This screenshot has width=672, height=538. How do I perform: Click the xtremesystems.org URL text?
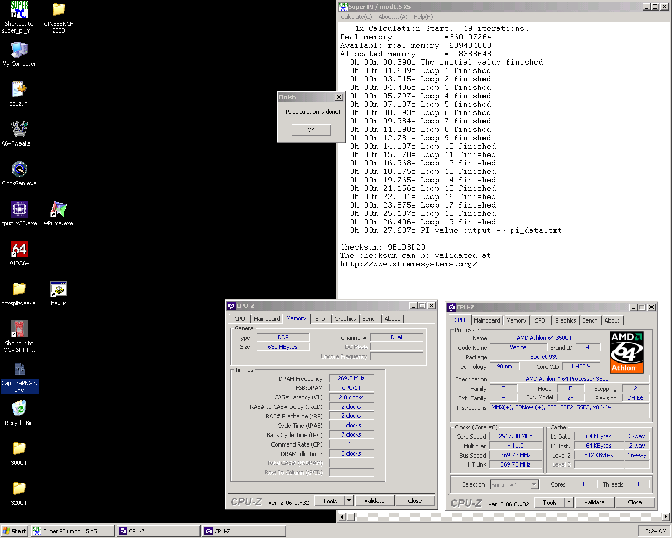click(409, 264)
